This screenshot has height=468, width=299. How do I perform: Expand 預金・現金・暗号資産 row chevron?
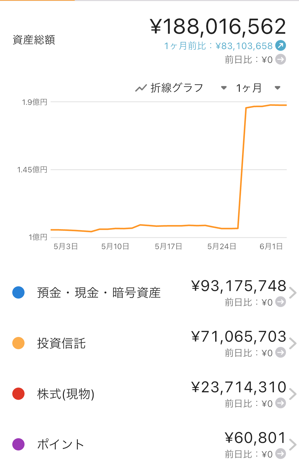[293, 293]
